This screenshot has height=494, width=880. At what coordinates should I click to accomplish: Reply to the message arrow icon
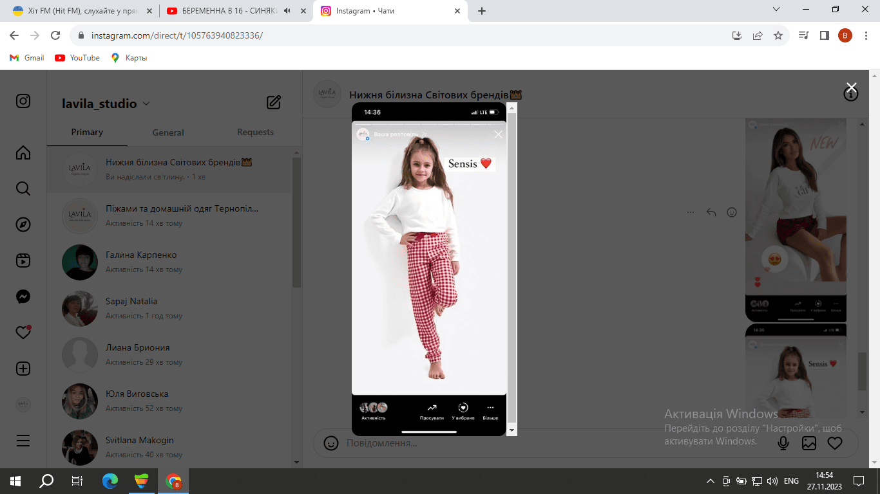coord(711,212)
